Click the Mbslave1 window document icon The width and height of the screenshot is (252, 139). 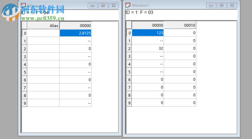(x=128, y=5)
